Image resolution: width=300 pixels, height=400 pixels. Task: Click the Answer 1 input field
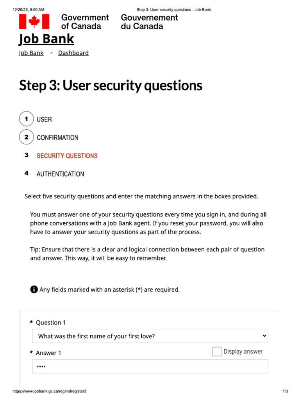150,366
